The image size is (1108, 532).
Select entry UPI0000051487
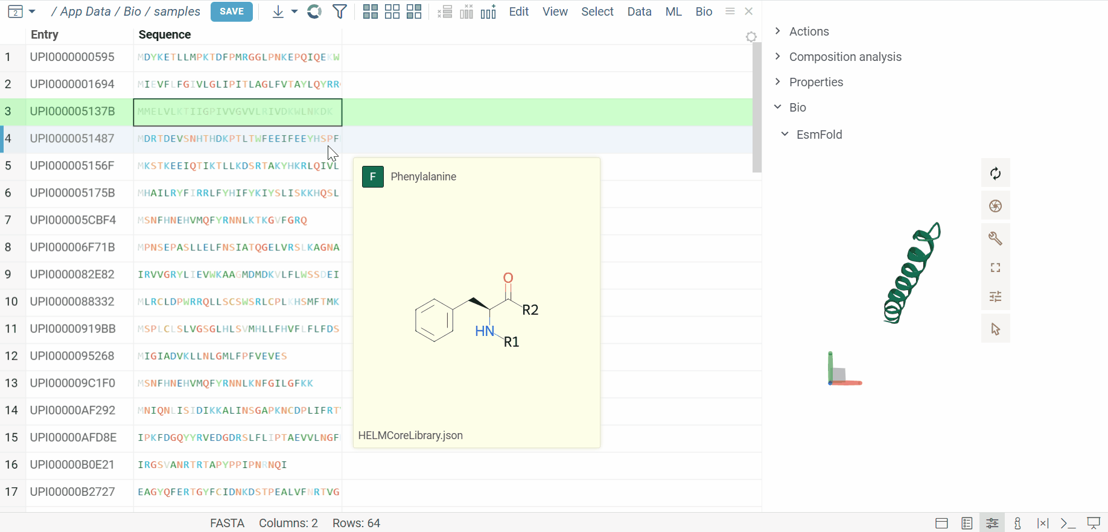pos(72,138)
